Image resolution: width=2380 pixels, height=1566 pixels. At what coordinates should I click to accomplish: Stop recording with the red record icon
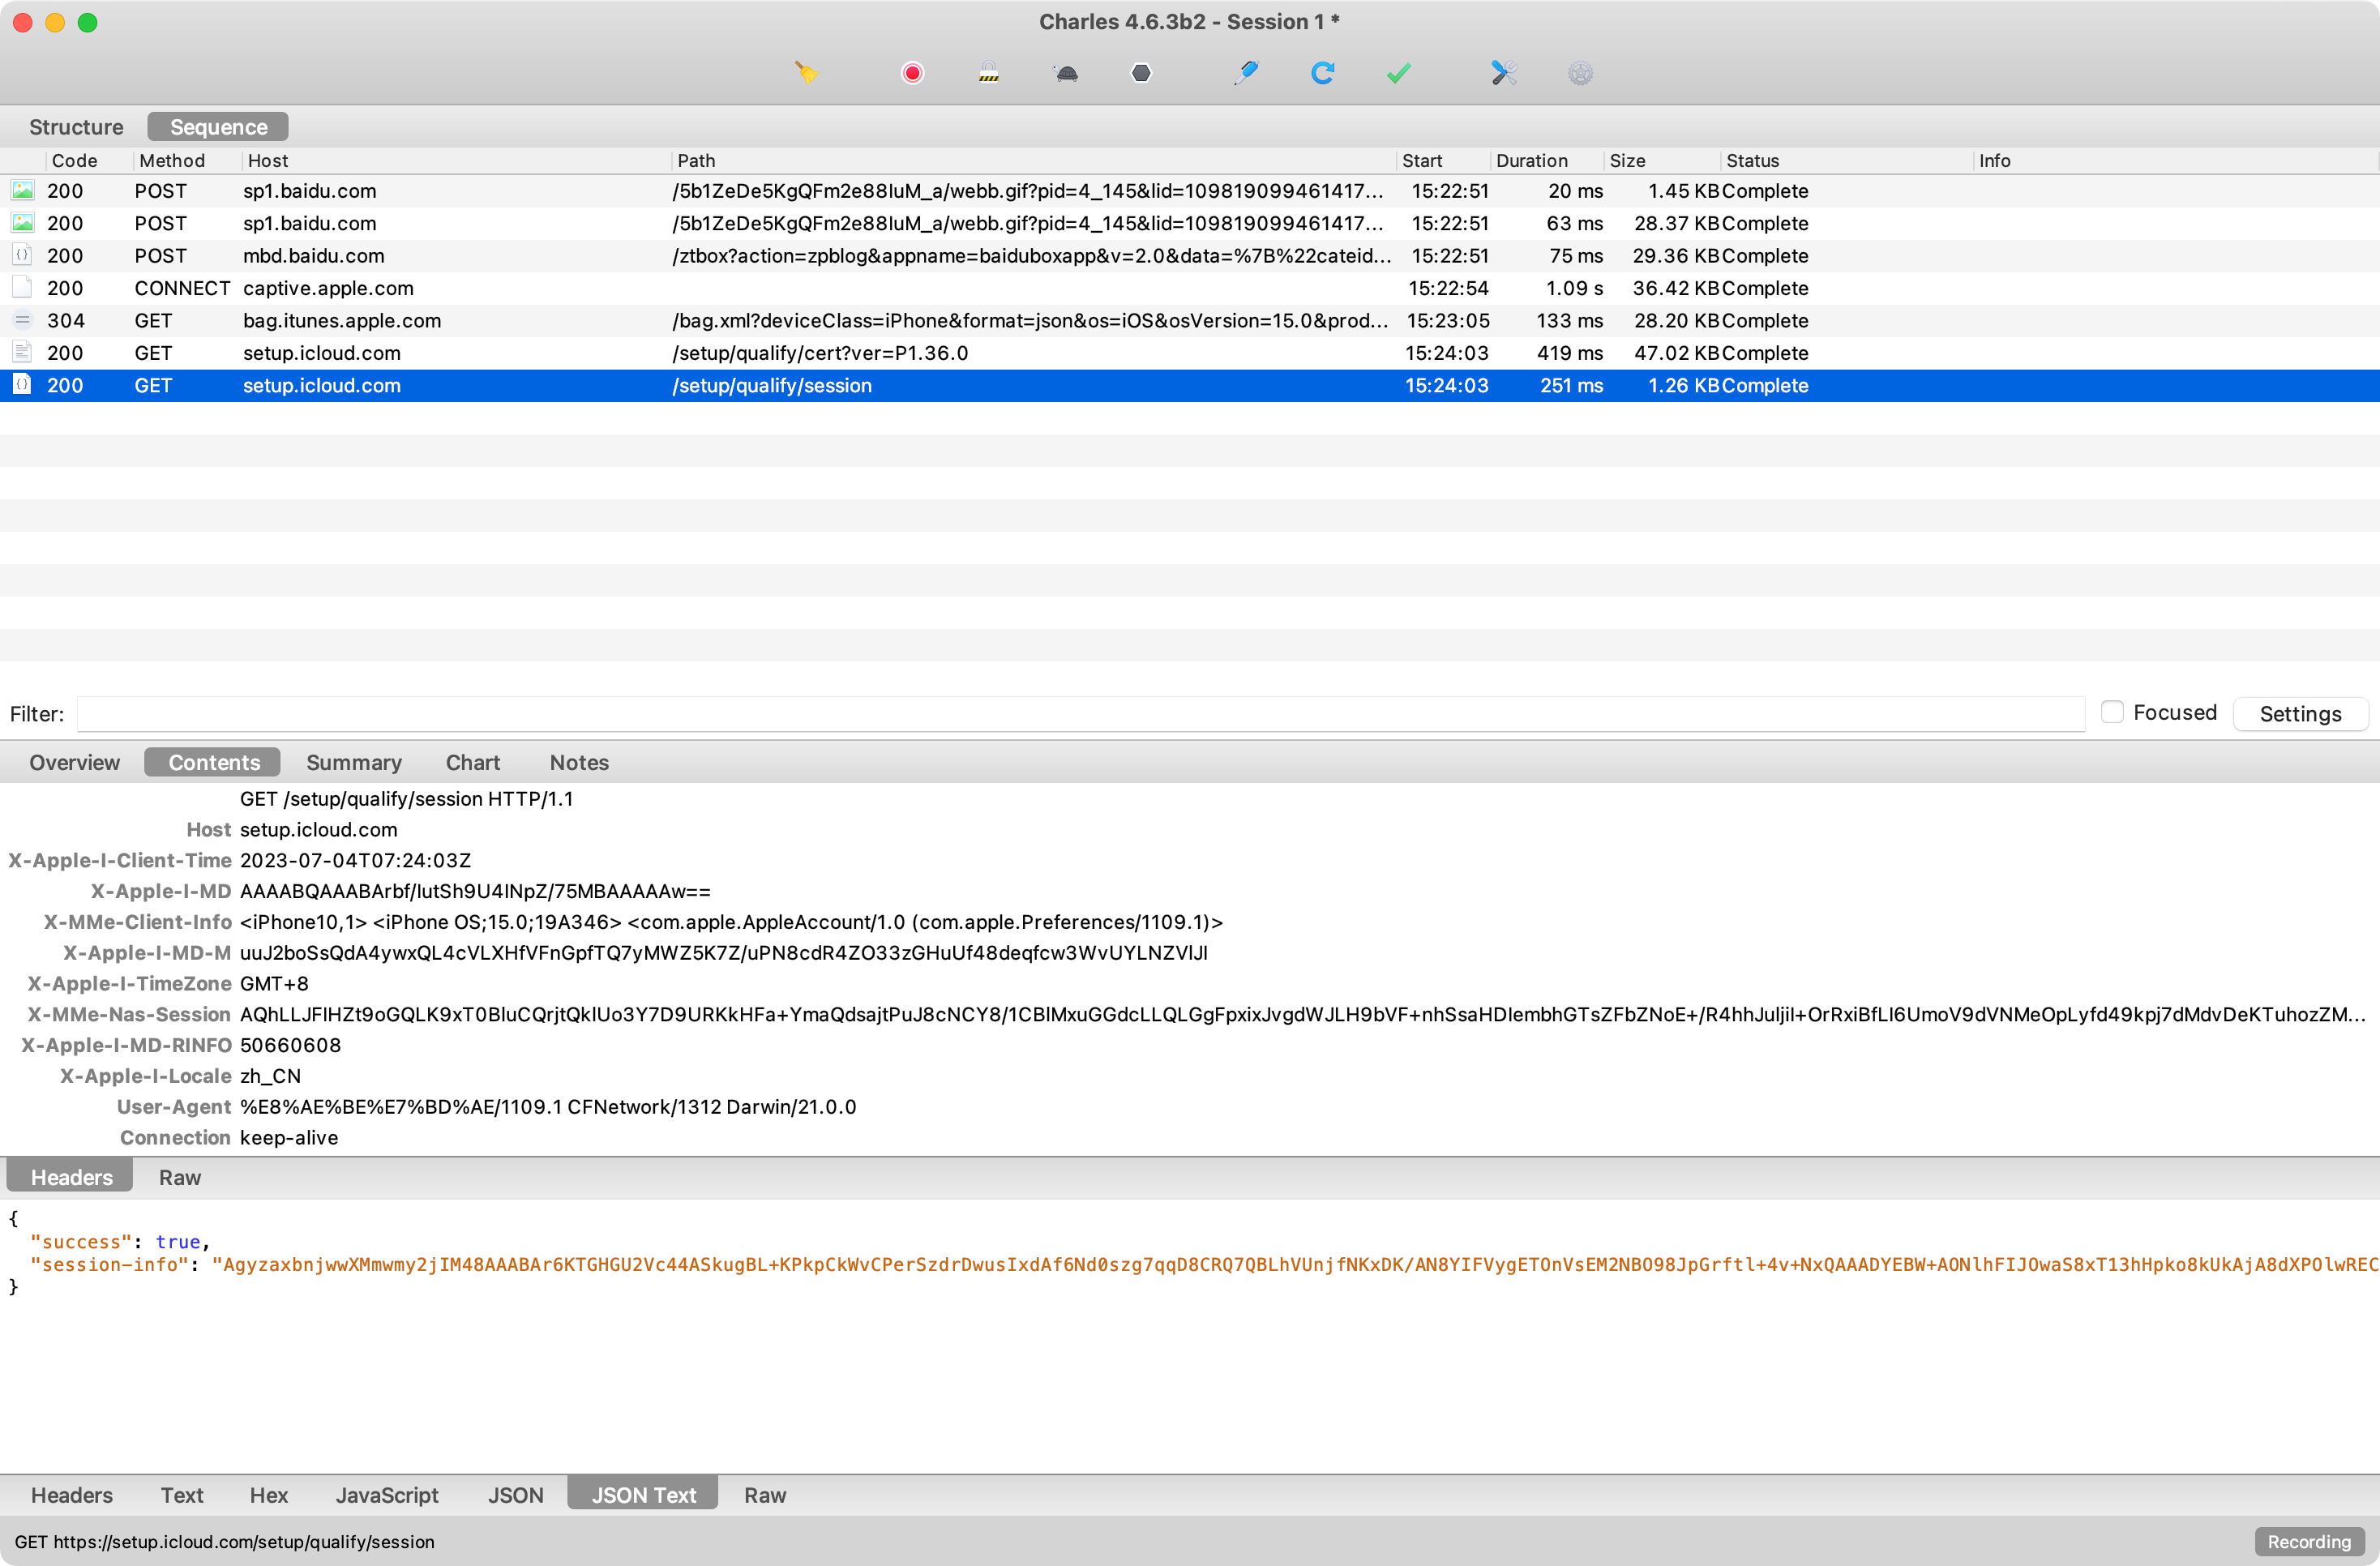(912, 73)
